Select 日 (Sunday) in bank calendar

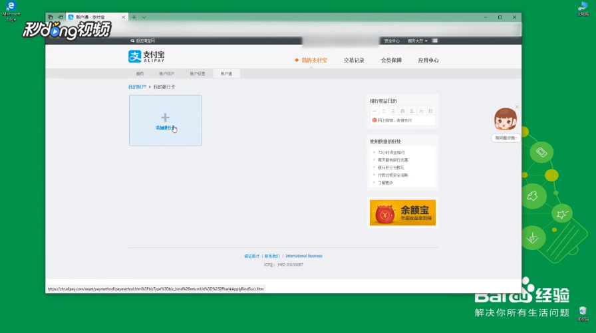tap(430, 111)
